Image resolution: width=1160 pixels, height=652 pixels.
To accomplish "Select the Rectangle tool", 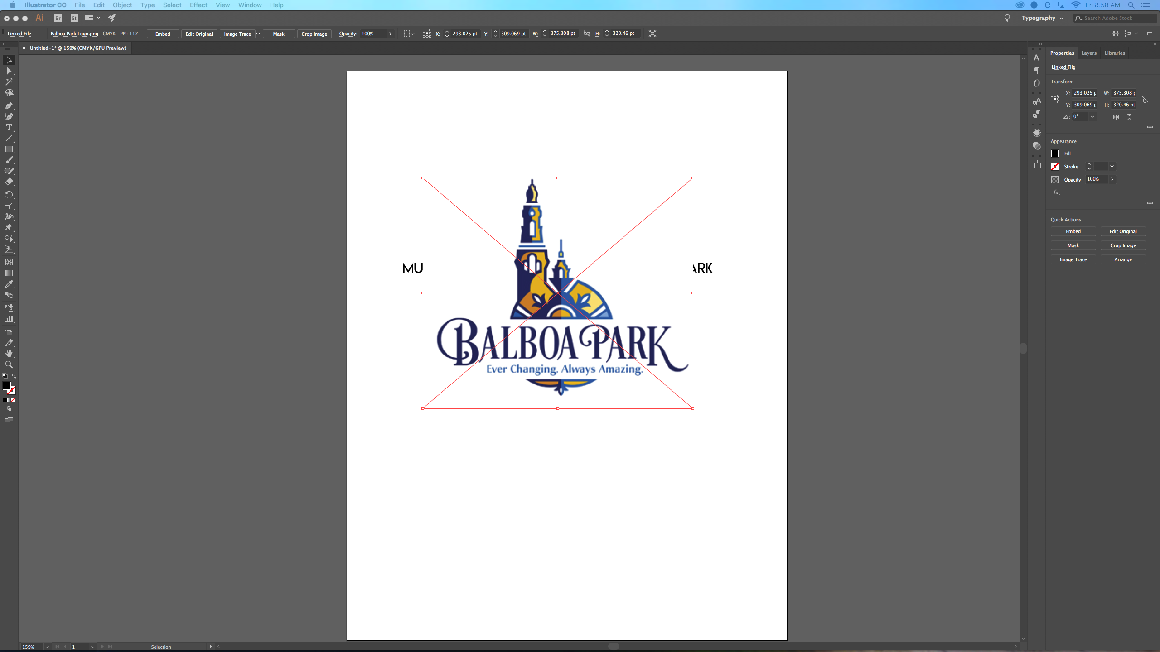I will coord(9,149).
